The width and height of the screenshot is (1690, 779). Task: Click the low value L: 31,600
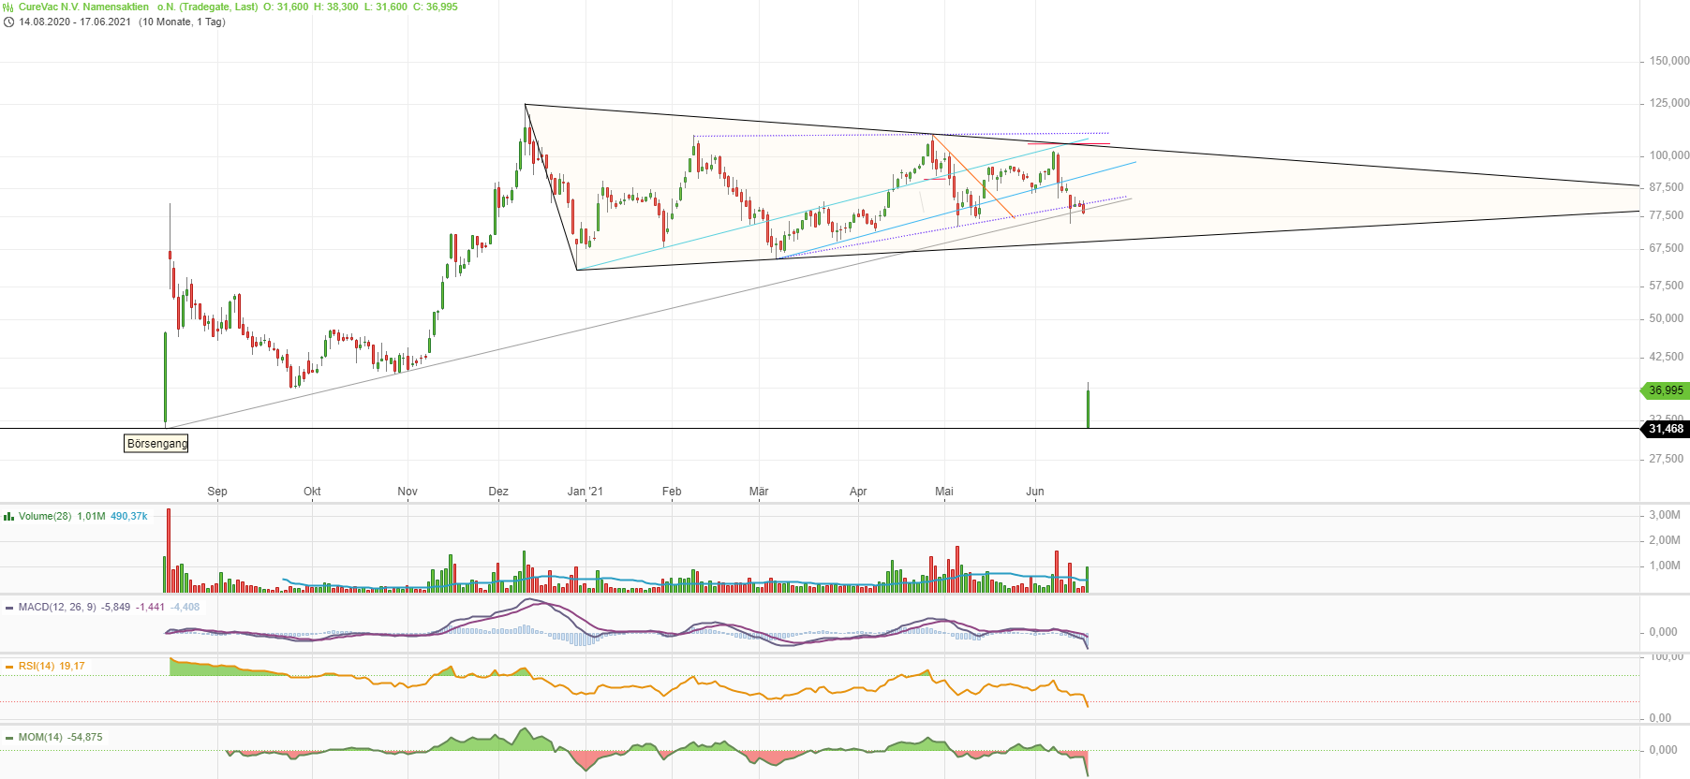click(386, 7)
